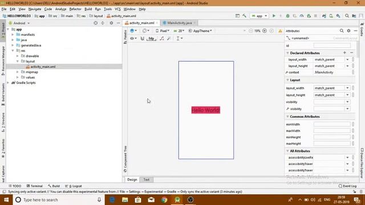The height and width of the screenshot is (205, 365).
Task: Click the minWidth input field
Action: [x=332, y=124]
